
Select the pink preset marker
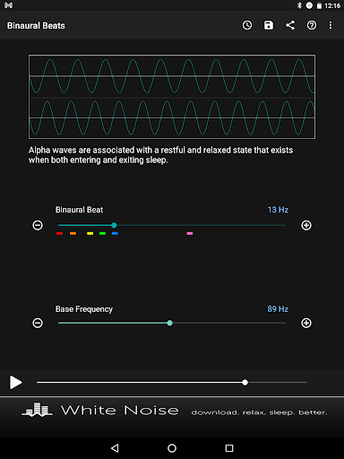point(190,233)
